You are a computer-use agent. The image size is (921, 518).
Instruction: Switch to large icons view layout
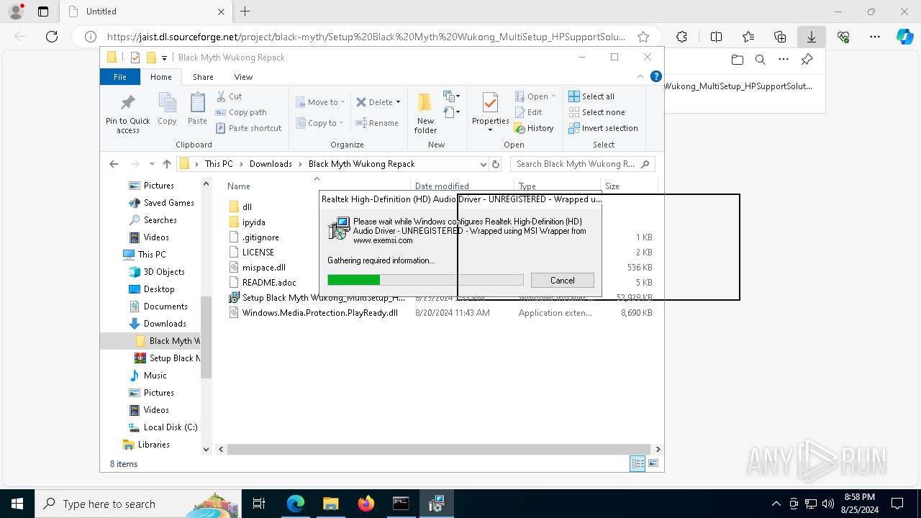pyautogui.click(x=653, y=464)
